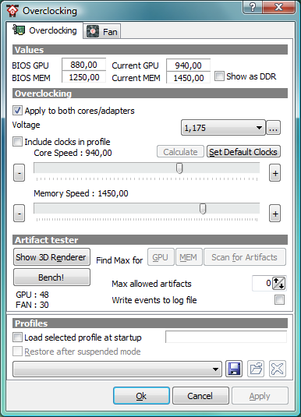Click the Core Speed : 940,00 label

tap(73, 153)
